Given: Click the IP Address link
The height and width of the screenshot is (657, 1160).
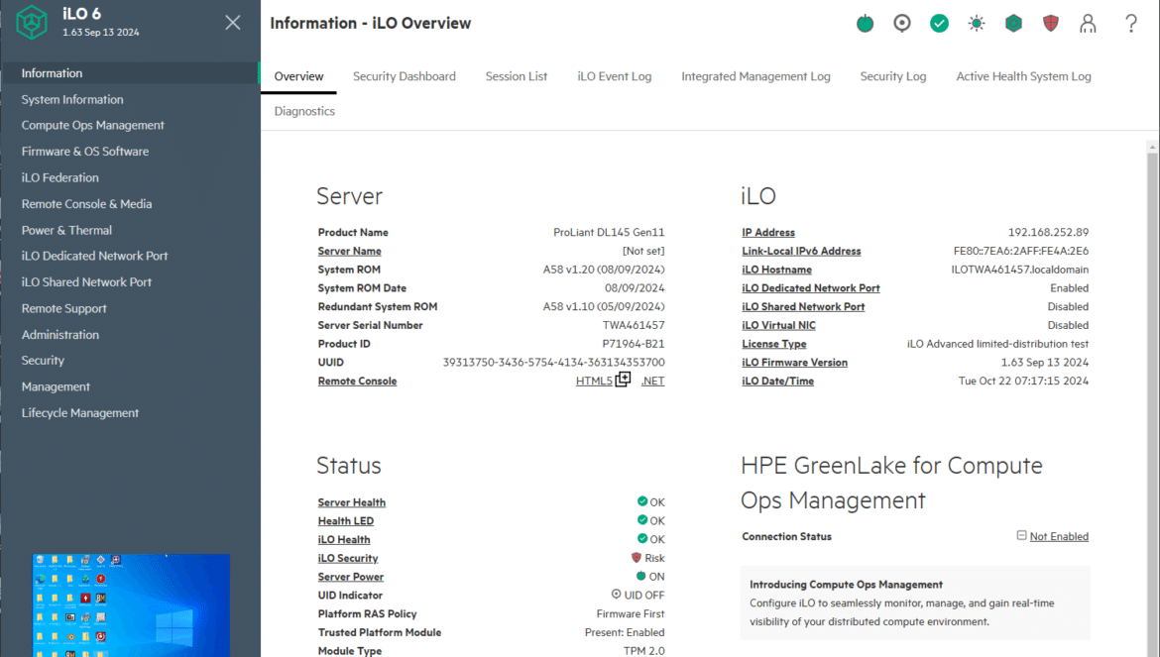Looking at the screenshot, I should pyautogui.click(x=768, y=232).
